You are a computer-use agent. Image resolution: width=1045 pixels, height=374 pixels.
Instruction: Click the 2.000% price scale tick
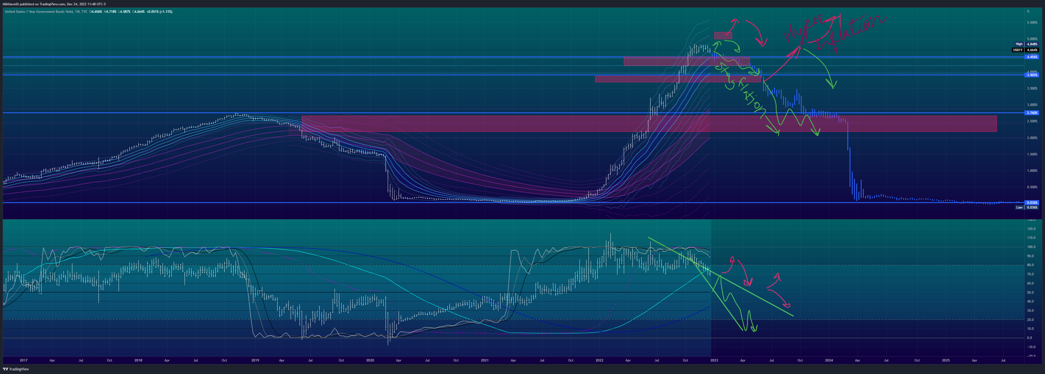pos(1032,138)
